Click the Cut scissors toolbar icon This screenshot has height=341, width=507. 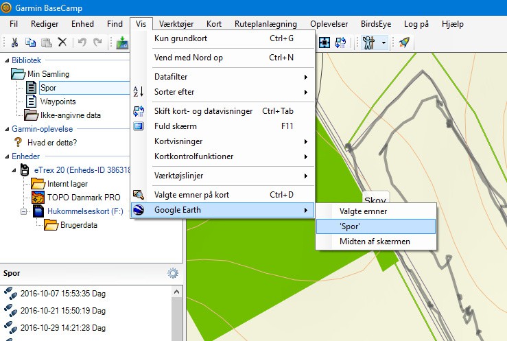14,43
